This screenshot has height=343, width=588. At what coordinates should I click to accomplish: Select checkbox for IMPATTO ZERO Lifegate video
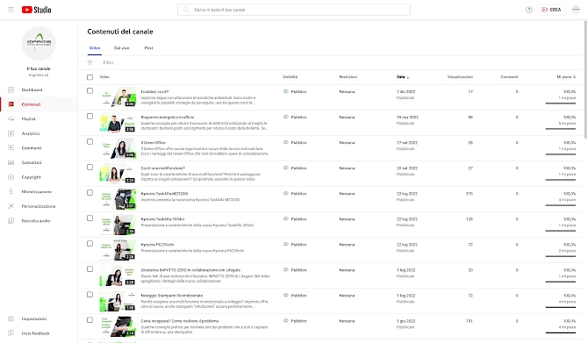tap(90, 269)
